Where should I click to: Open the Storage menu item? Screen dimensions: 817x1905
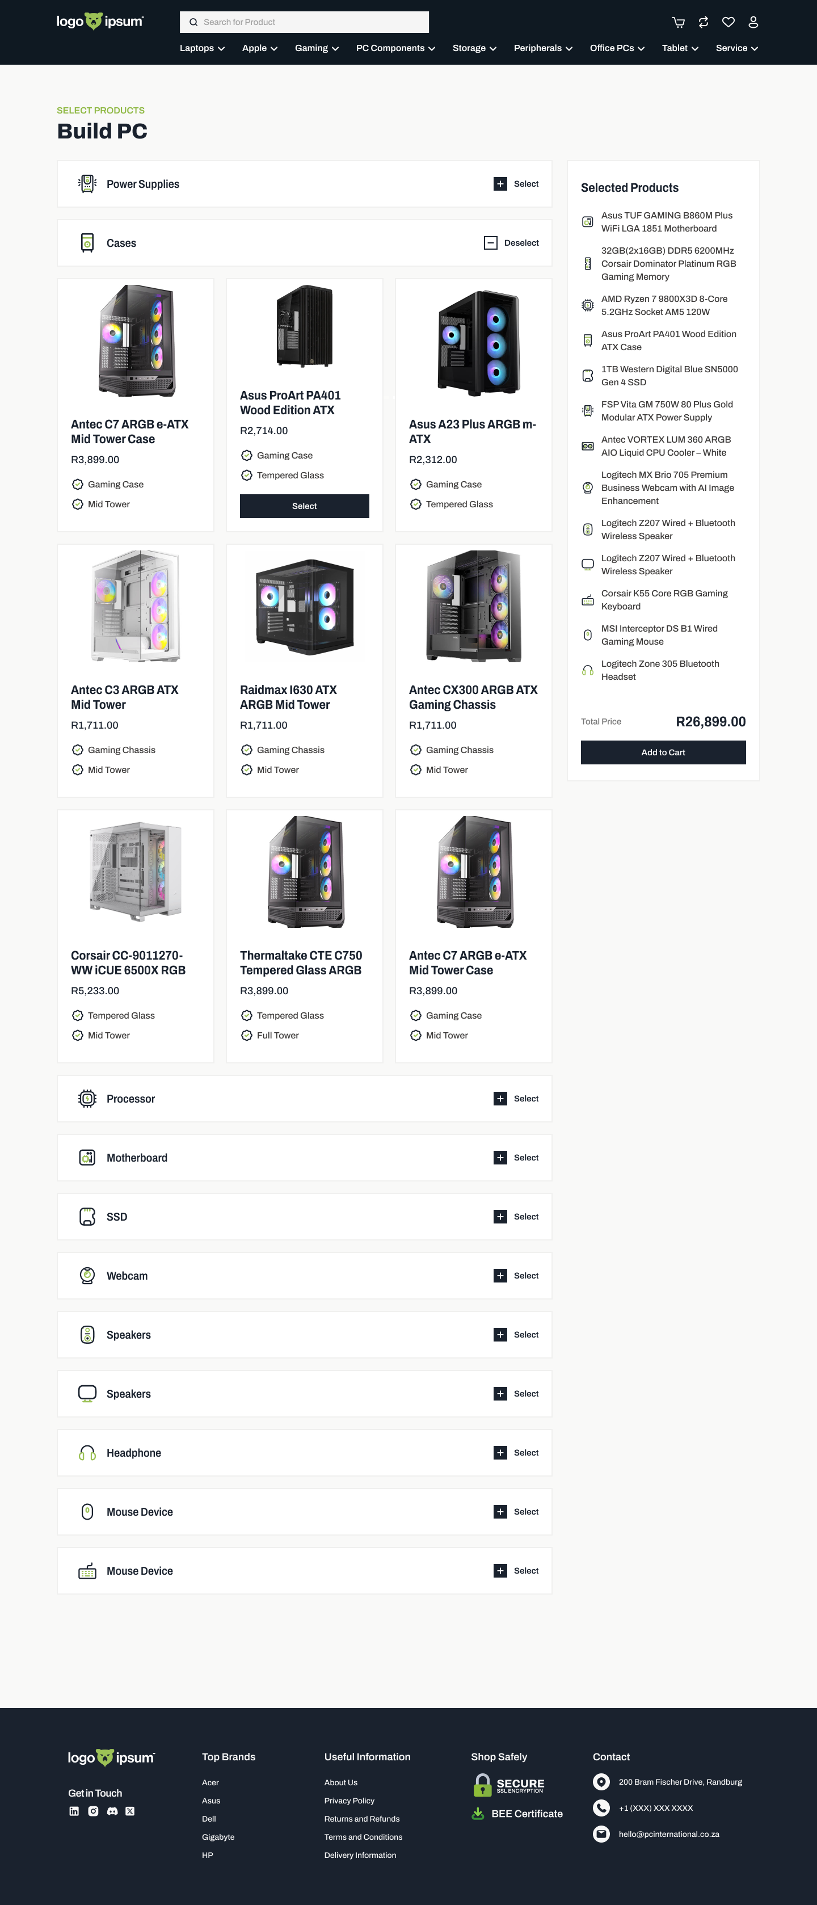click(475, 48)
